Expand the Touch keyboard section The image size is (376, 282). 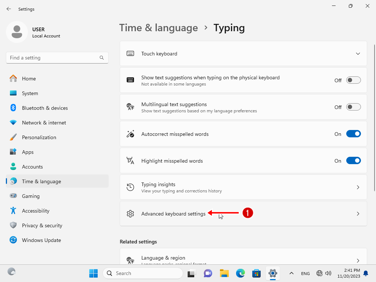pyautogui.click(x=358, y=54)
